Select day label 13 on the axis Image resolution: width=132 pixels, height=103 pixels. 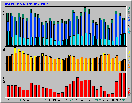[x=54, y=100]
